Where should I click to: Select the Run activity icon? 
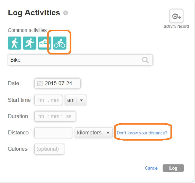pyautogui.click(x=29, y=43)
